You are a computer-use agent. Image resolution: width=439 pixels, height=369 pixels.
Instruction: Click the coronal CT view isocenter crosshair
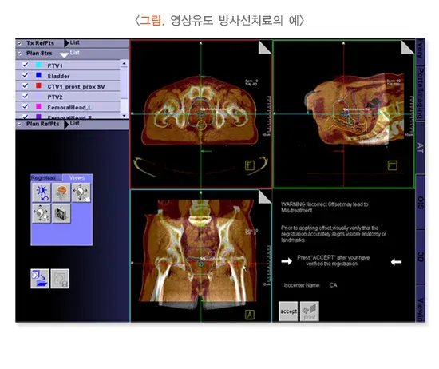coord(200,264)
